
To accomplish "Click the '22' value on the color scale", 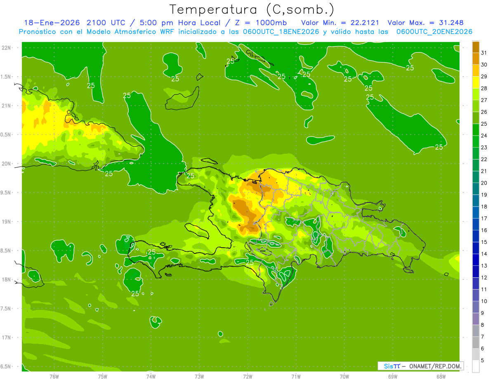I will [484, 159].
